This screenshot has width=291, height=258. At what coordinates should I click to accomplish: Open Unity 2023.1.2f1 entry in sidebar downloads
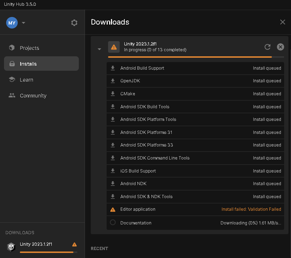click(36, 244)
